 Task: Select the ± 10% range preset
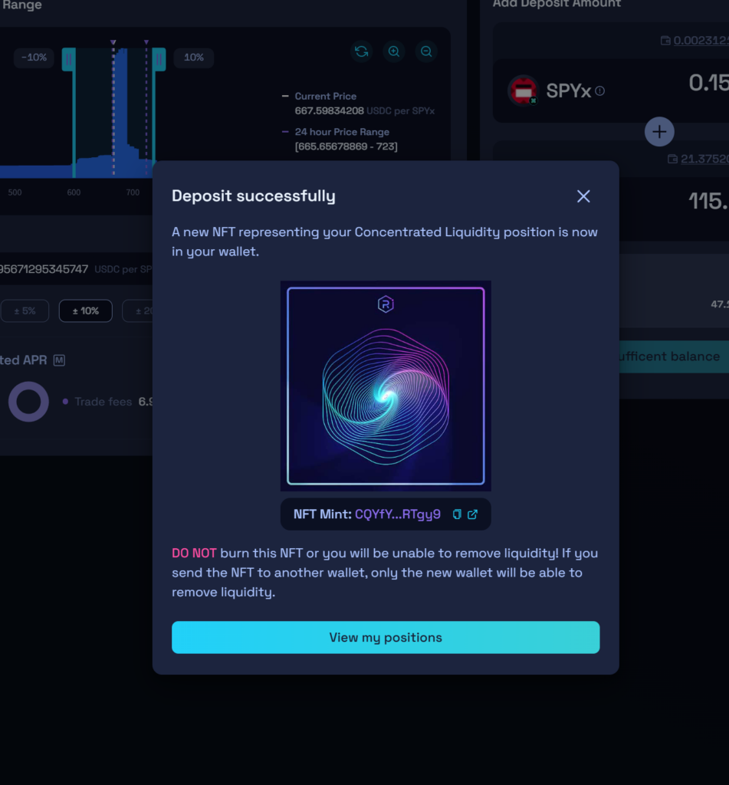pos(85,310)
